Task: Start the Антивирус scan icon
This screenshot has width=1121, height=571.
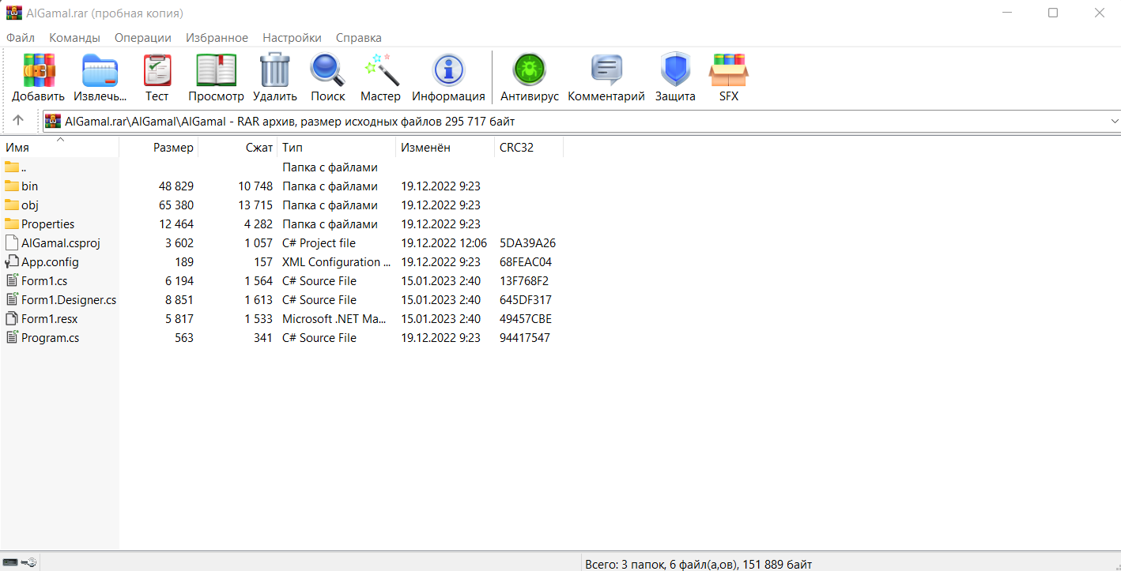Action: point(529,71)
